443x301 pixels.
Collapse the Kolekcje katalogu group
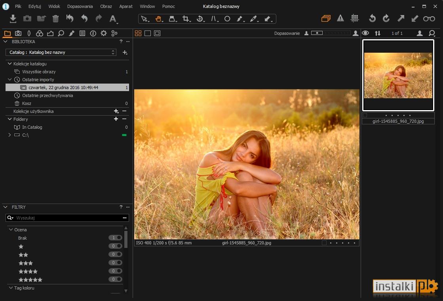tap(10, 64)
